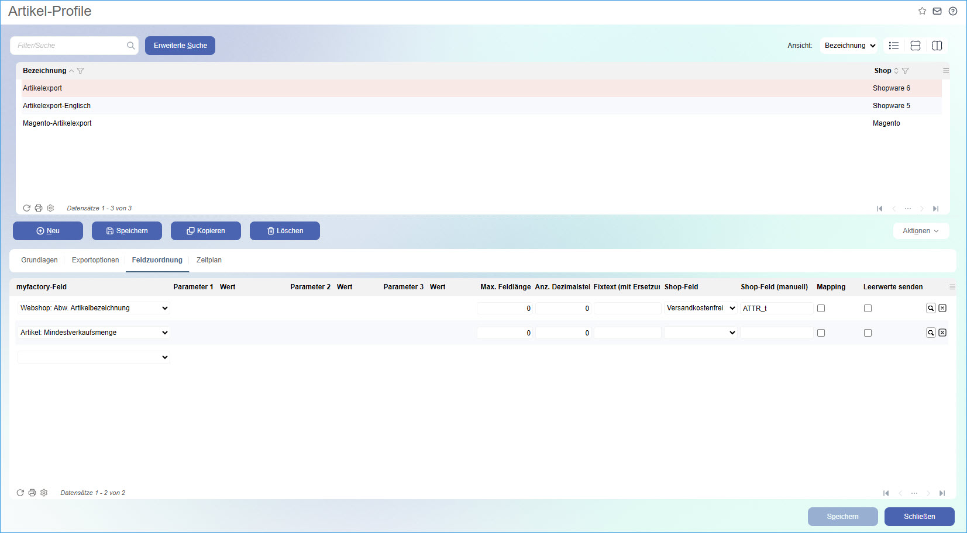Refresh the upper profile list
967x533 pixels.
[26, 208]
